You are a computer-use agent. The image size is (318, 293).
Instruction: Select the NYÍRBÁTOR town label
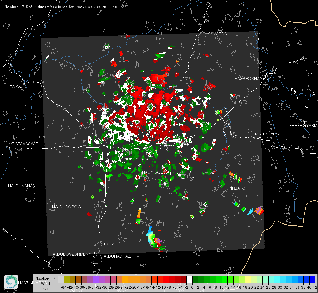point(237,188)
